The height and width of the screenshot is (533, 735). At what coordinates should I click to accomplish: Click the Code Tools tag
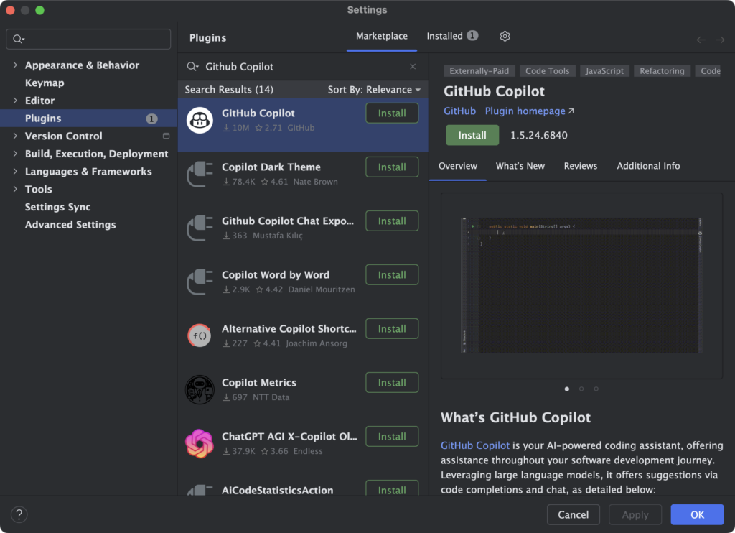coord(547,71)
